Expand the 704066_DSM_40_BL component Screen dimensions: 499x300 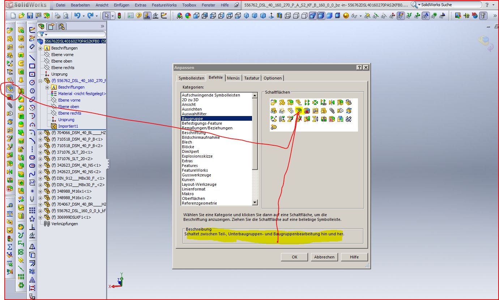click(41, 133)
